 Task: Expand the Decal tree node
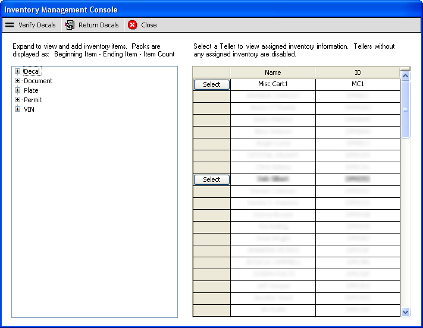coord(17,71)
